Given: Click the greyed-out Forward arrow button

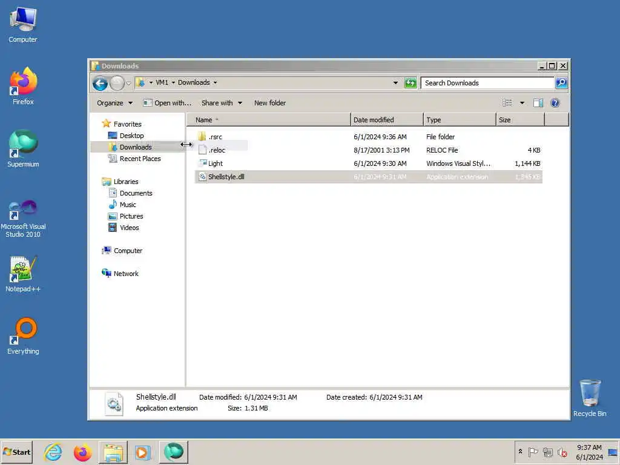Looking at the screenshot, I should coord(117,84).
